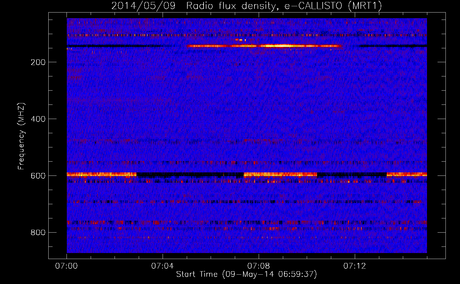Click the small white spots above the burst

241,40
